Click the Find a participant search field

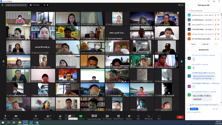coord(204,11)
